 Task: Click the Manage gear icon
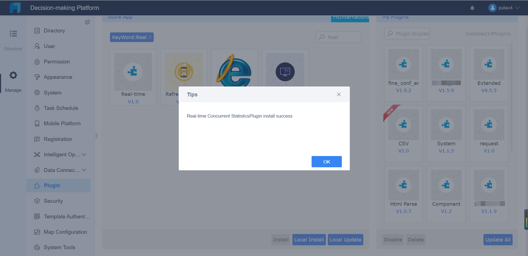[13, 75]
